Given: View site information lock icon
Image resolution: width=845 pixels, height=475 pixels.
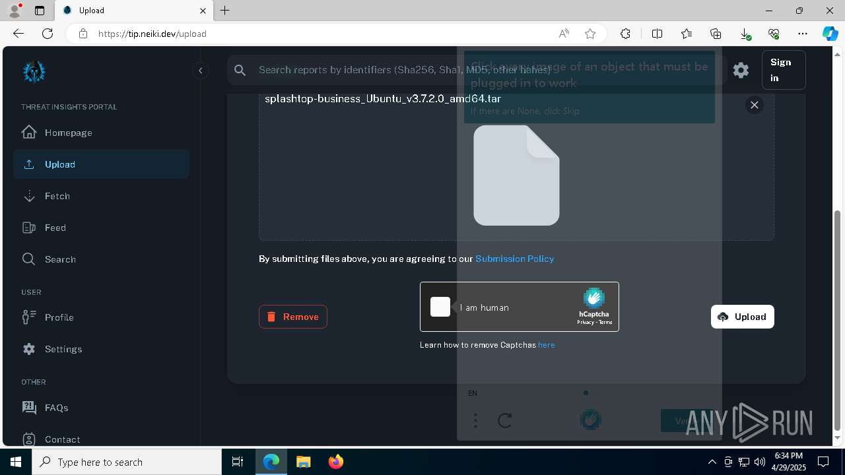Looking at the screenshot, I should tap(83, 34).
